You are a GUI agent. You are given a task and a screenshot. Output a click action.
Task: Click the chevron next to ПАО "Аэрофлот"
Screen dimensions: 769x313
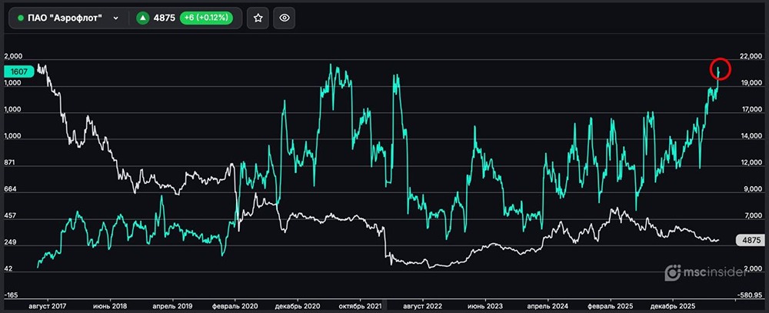(x=116, y=18)
